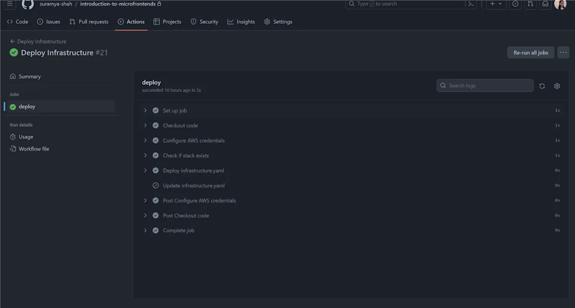Focus the top search bar
Image resolution: width=575 pixels, height=308 pixels.
point(411,4)
